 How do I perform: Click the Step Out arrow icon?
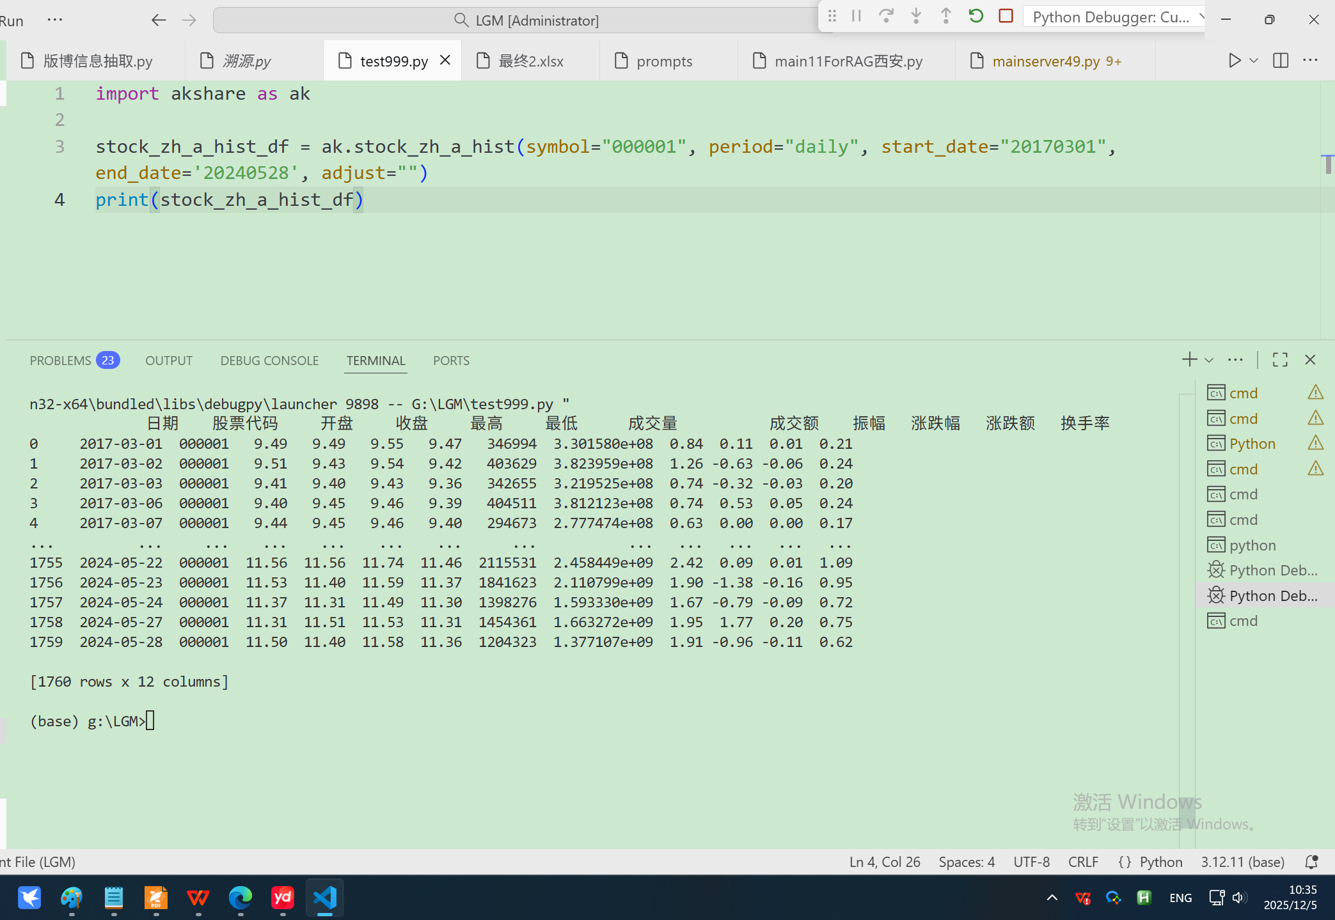[x=945, y=16]
